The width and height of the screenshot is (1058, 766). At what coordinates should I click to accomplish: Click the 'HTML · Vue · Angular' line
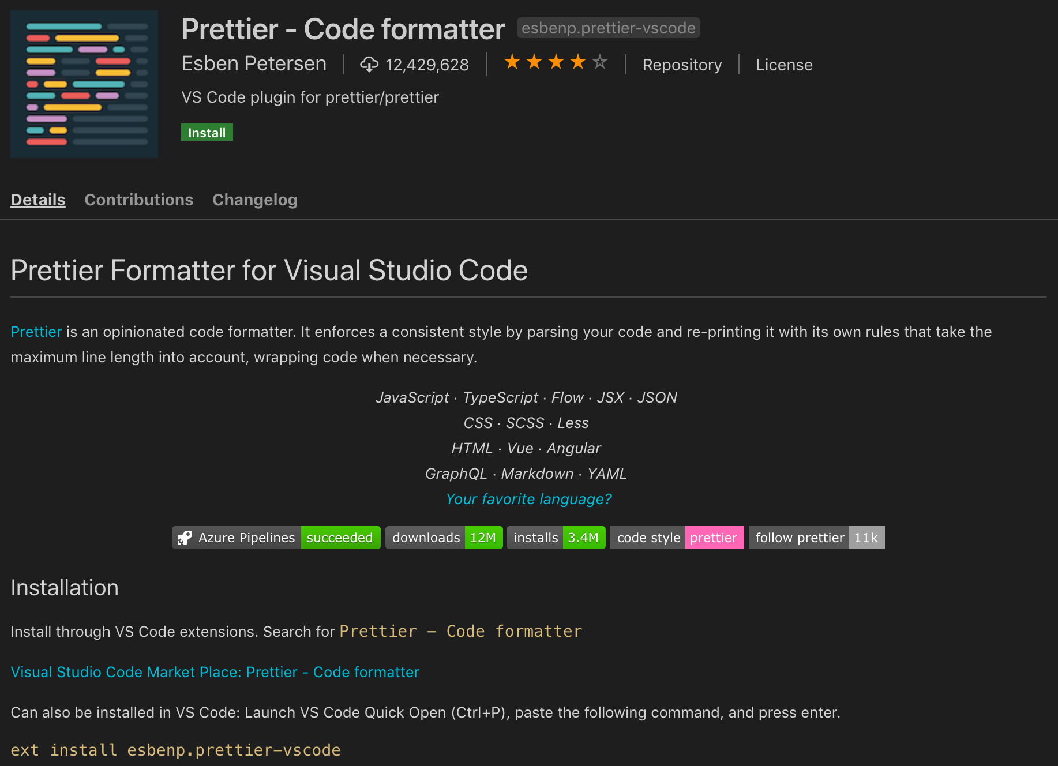coord(526,448)
